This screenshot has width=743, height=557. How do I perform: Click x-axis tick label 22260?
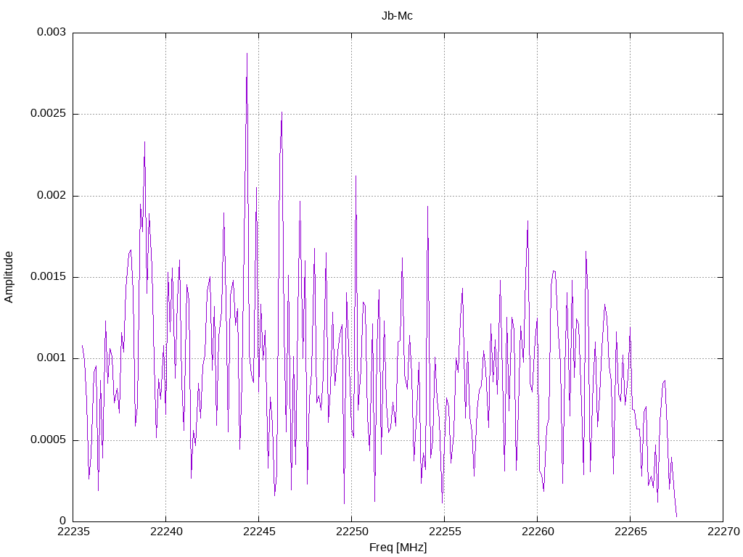[x=538, y=532]
